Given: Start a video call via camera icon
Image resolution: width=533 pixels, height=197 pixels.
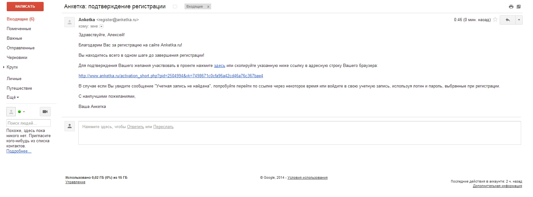Looking at the screenshot, I should [45, 111].
